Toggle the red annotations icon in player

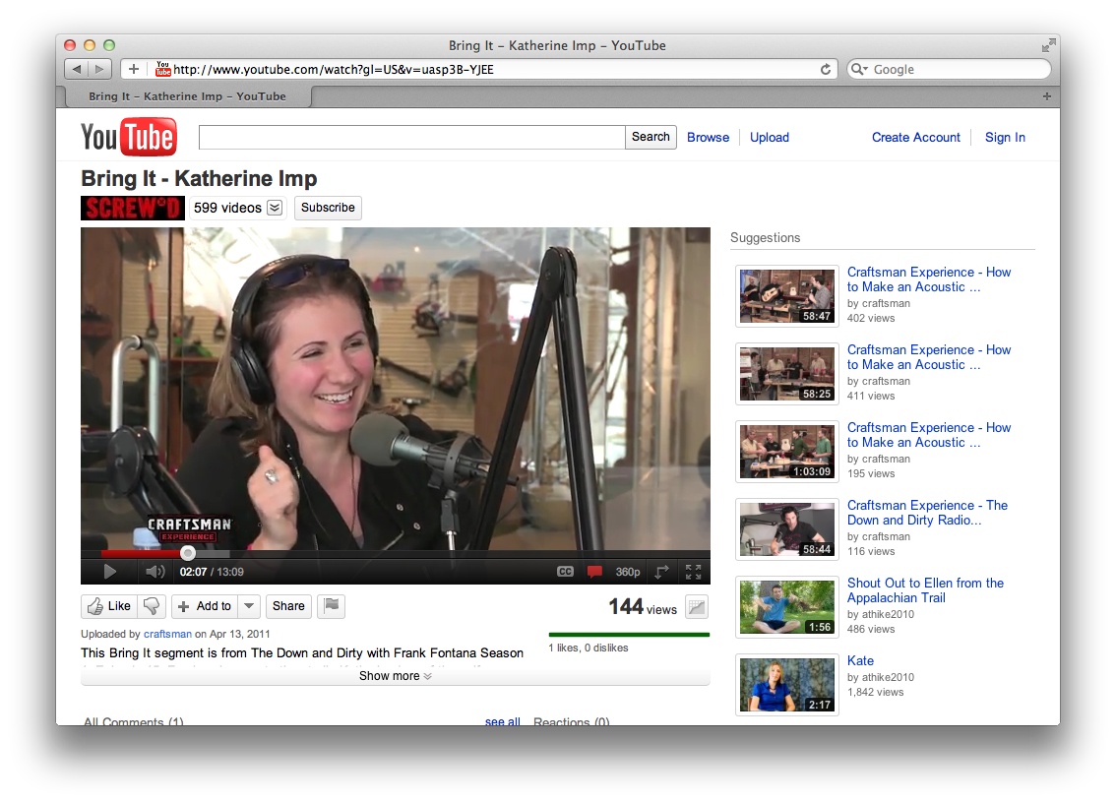[595, 572]
